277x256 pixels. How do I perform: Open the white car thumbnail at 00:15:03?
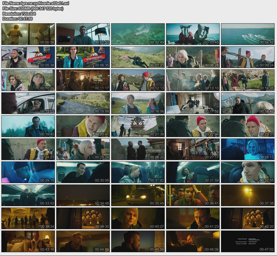pyautogui.click(x=28, y=103)
